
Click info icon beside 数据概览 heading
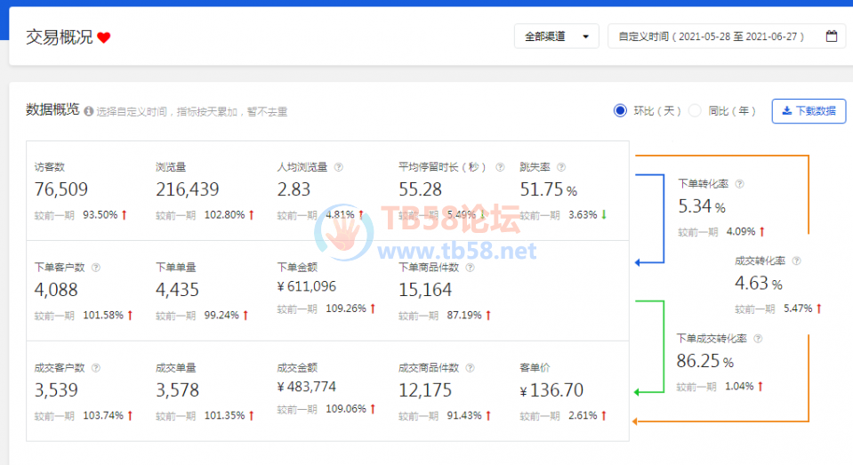pyautogui.click(x=88, y=112)
